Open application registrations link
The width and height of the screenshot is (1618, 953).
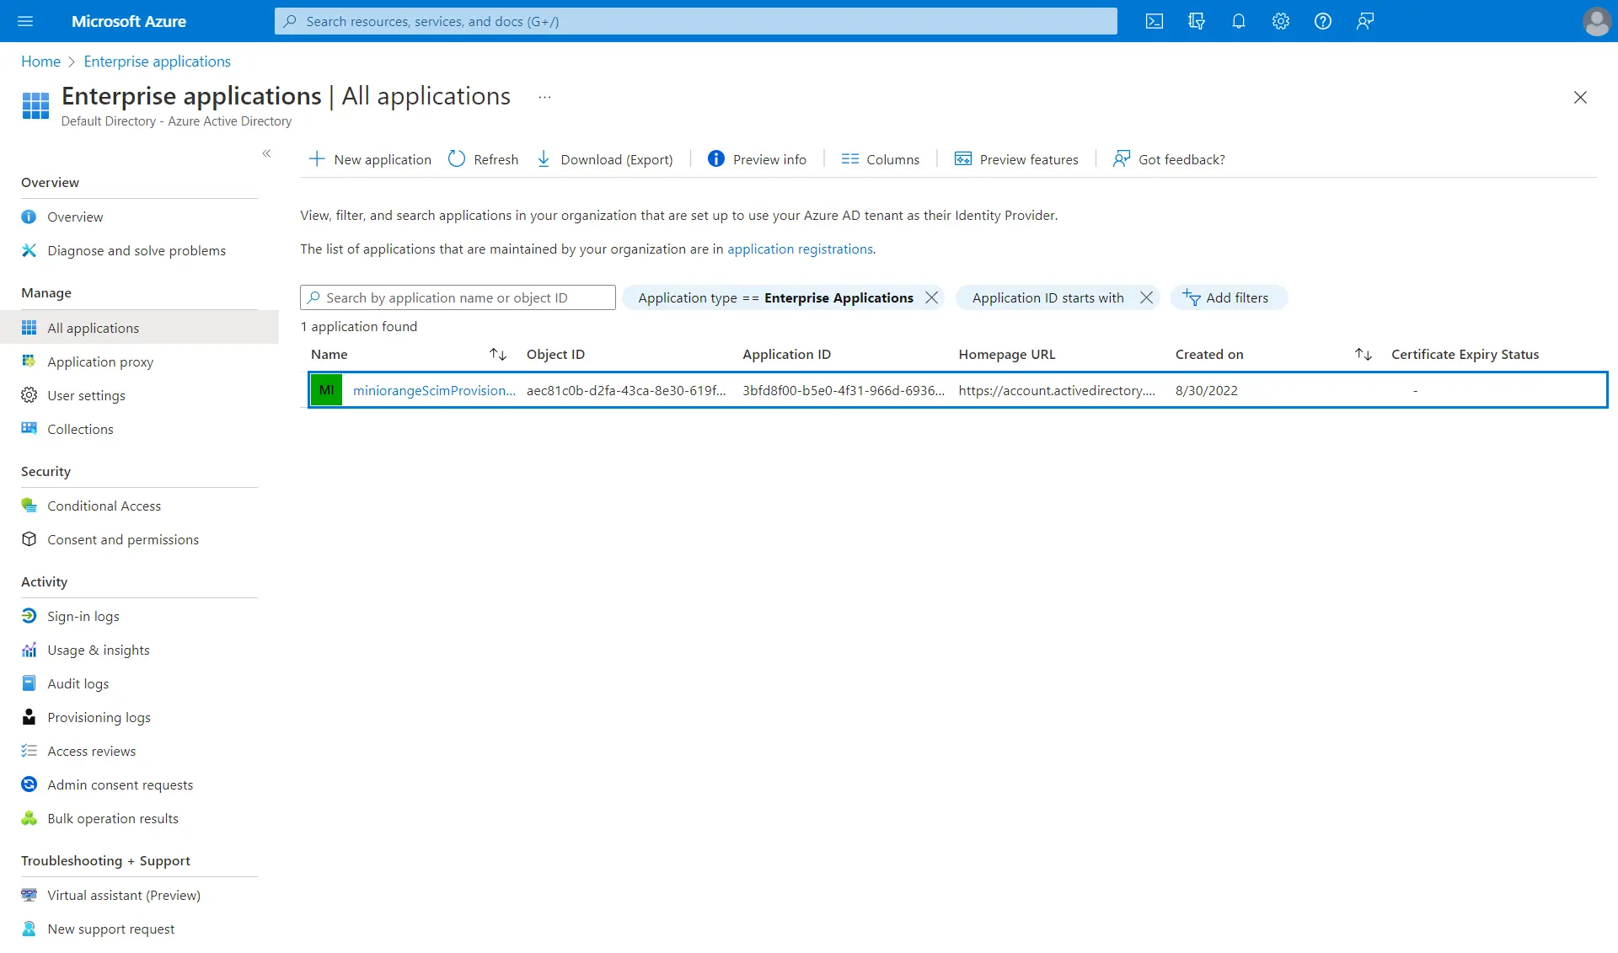[x=800, y=249]
